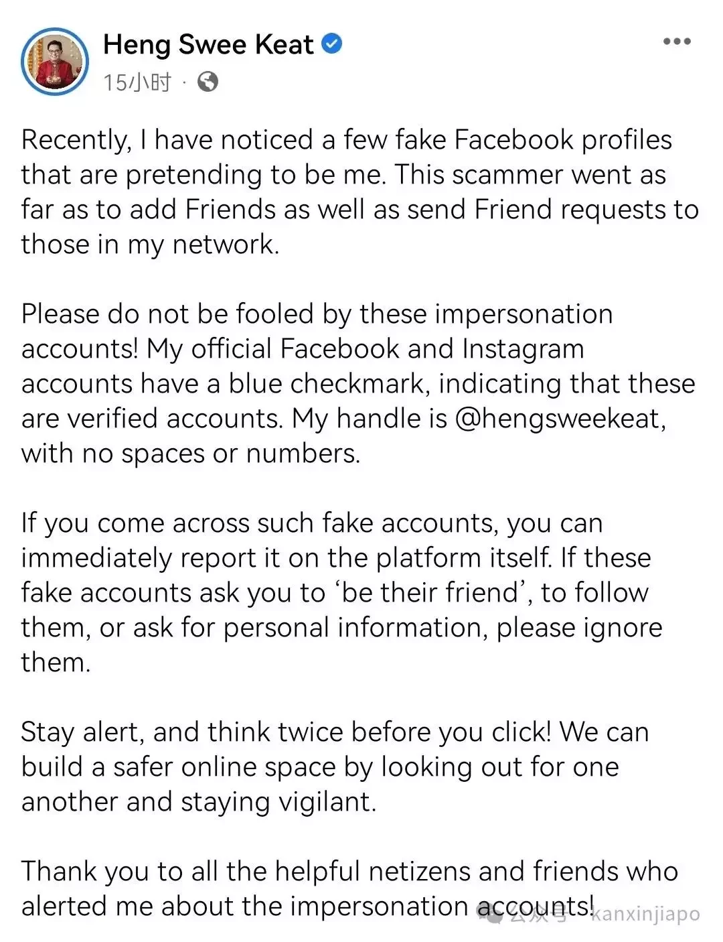Click the word 'Instagram' in the post
Screen dimensions: 723x942
click(523, 350)
